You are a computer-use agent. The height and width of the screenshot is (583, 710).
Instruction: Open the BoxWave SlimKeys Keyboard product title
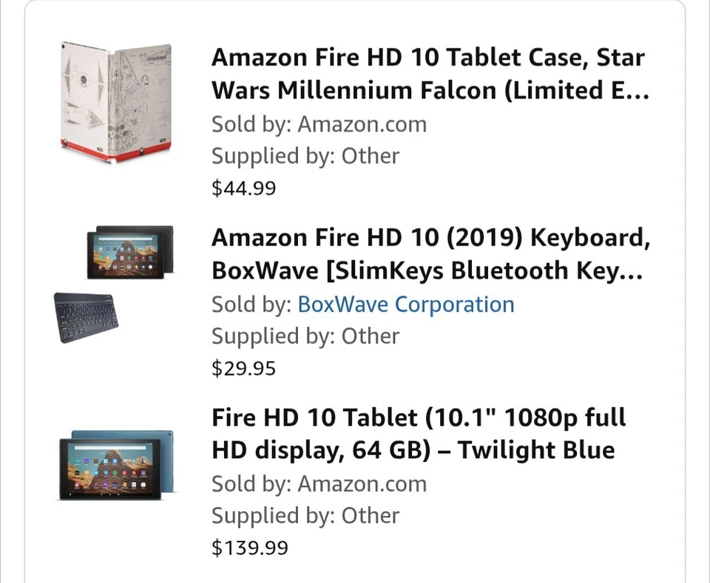pyautogui.click(x=428, y=254)
